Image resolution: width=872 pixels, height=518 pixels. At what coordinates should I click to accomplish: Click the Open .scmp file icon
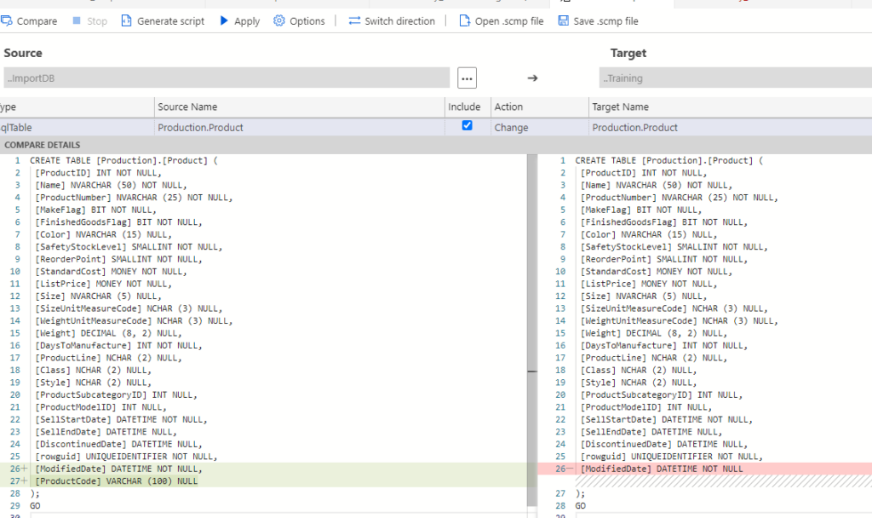(x=465, y=21)
